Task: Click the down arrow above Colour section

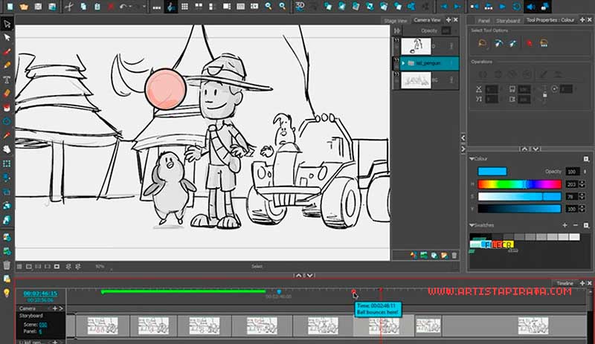Action: coord(535,149)
